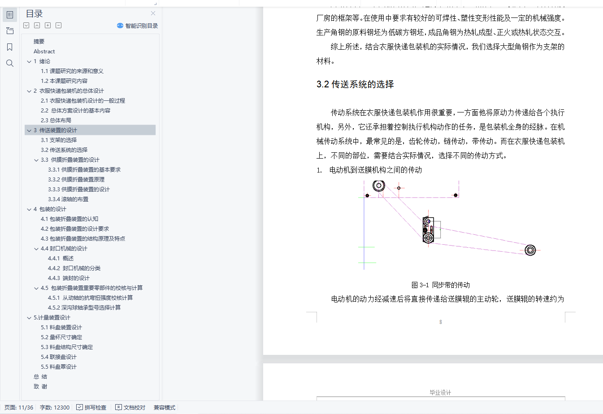Image resolution: width=603 pixels, height=414 pixels.
Task: Click the page count 页面: 11/36
Action: [19, 407]
